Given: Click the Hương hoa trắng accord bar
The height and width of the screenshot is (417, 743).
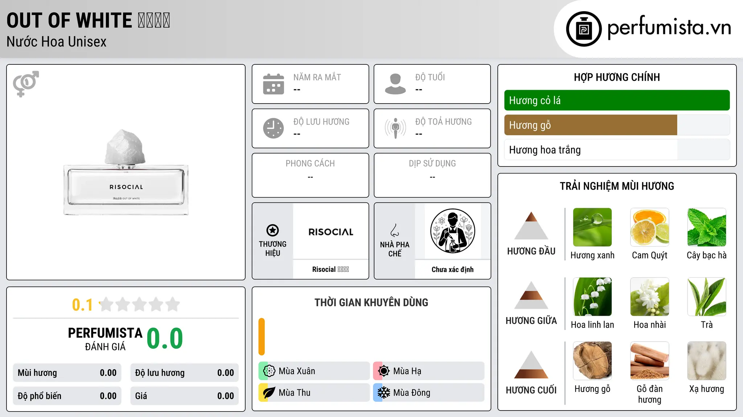Looking at the screenshot, I should (617, 150).
